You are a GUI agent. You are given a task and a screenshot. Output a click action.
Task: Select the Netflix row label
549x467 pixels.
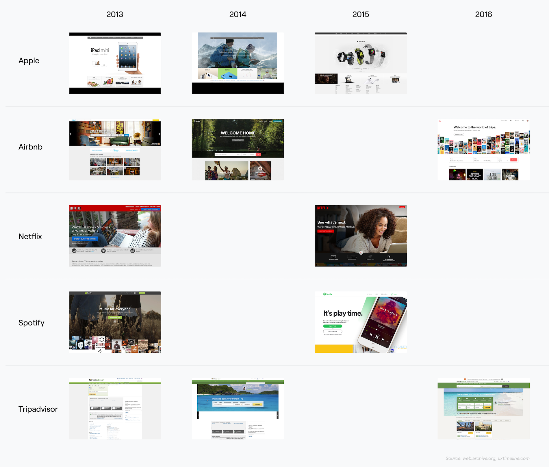coord(30,236)
